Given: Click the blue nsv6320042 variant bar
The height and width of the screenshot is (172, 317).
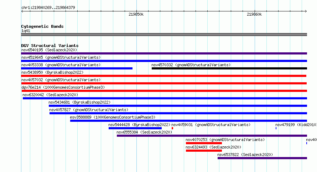Looking at the screenshot, I should point(165,98).
